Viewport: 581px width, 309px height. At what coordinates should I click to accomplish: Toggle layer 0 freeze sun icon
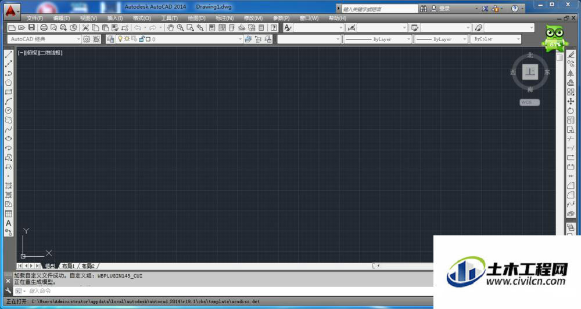[x=127, y=39]
